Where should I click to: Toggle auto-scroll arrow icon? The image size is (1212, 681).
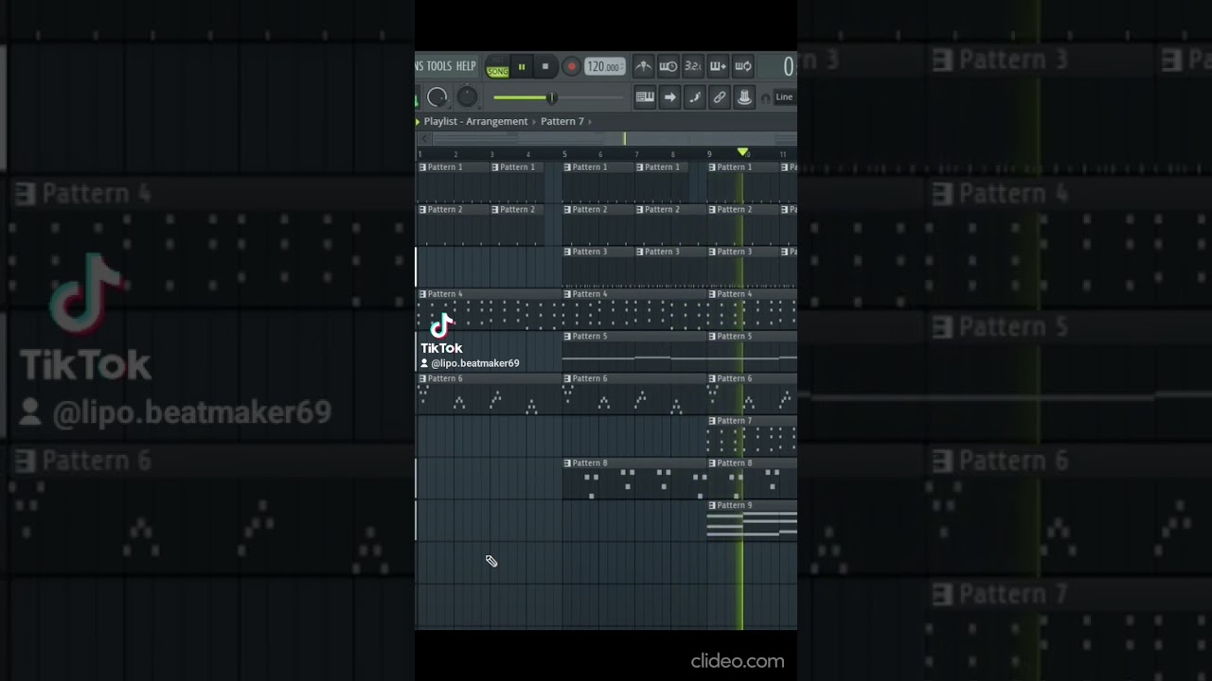[669, 96]
